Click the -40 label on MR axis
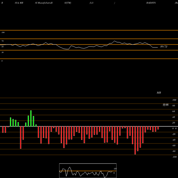The width and height of the screenshot is (178, 178). 174,140
